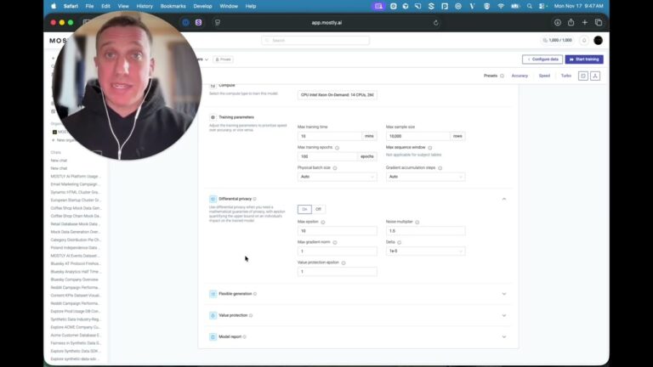Click the Presets info icon
The height and width of the screenshot is (367, 653).
(x=502, y=76)
